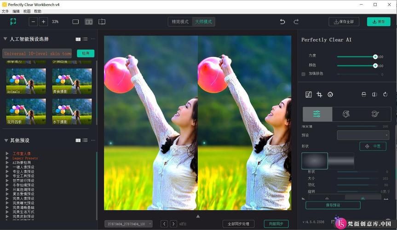Redo the last change
This screenshot has height=230, width=397.
tap(296, 22)
